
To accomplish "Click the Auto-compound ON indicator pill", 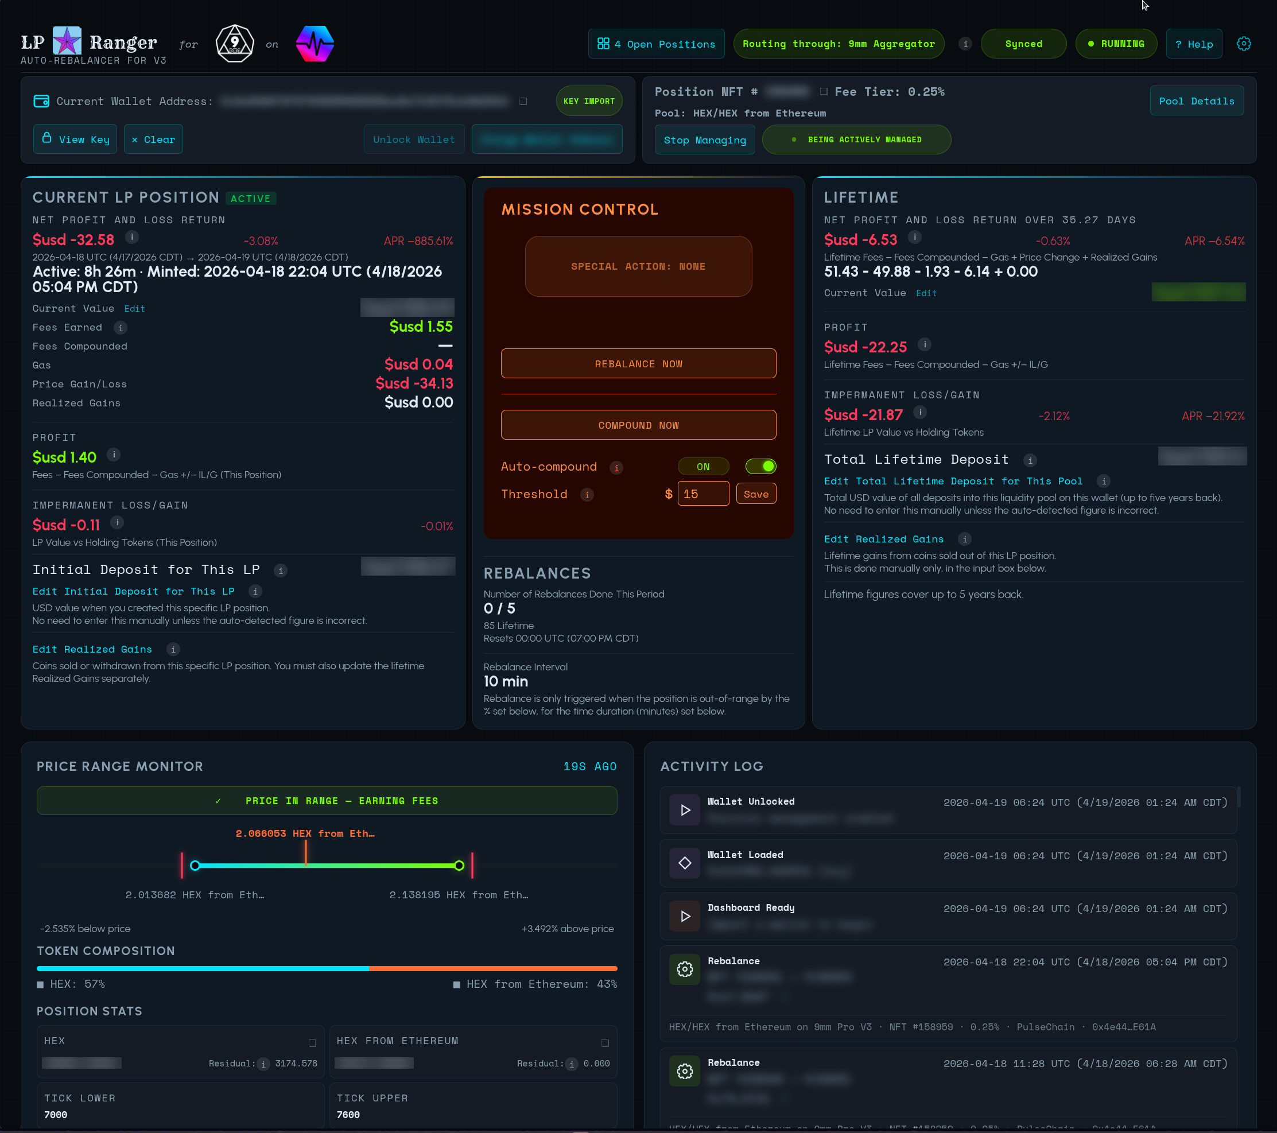I will [x=703, y=467].
